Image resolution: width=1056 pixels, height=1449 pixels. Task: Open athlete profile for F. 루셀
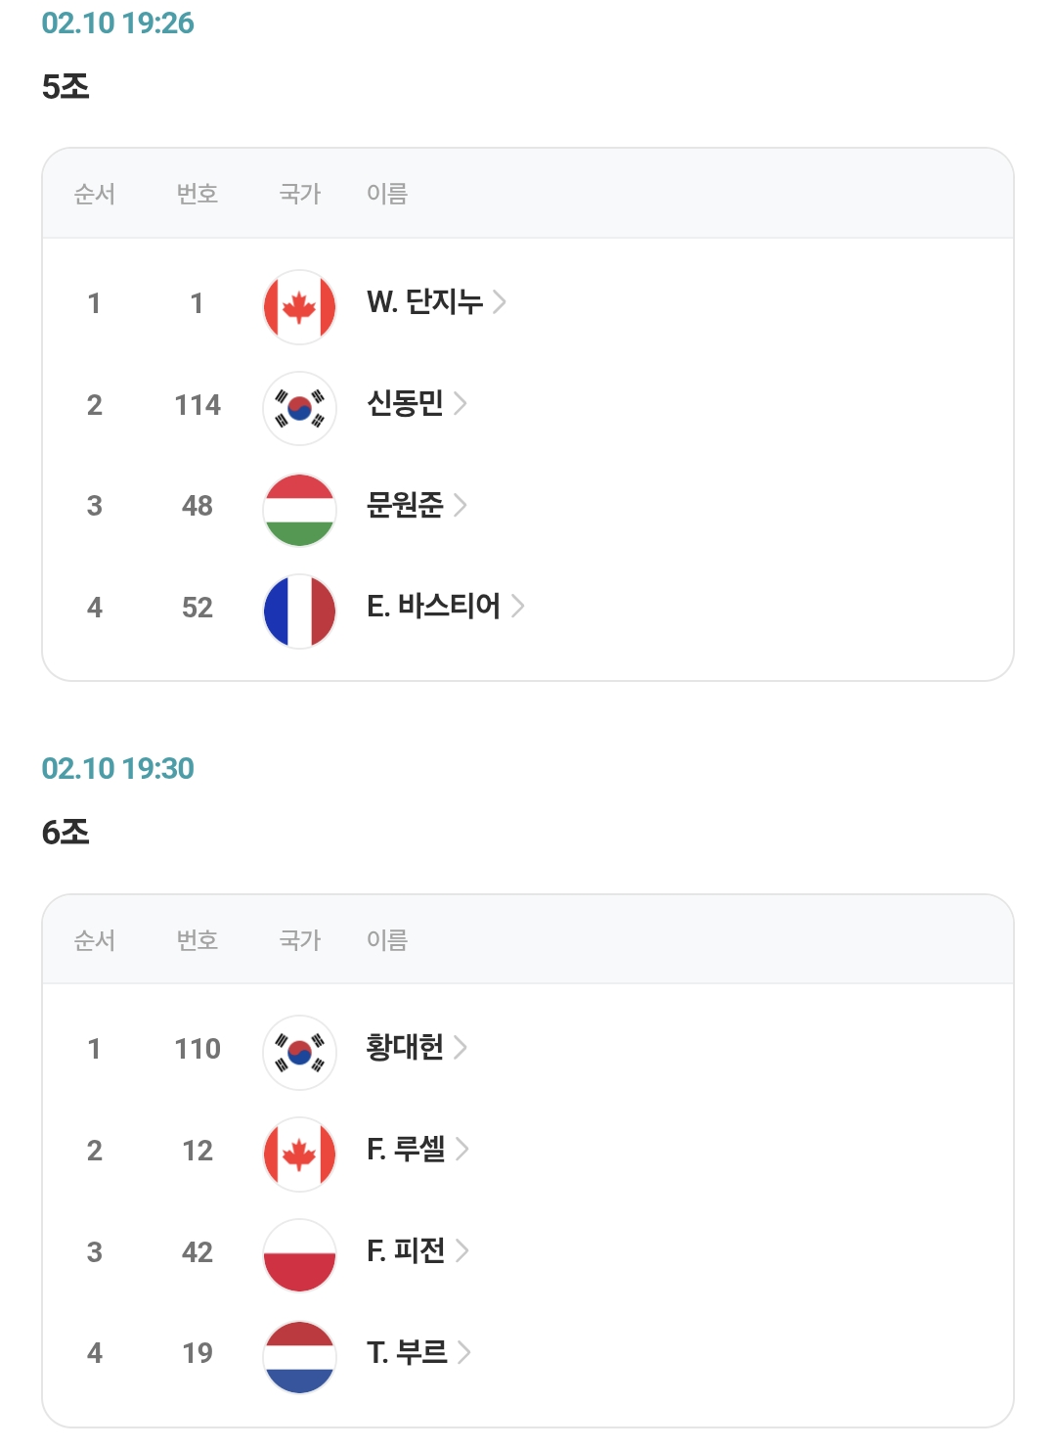pyautogui.click(x=406, y=1149)
